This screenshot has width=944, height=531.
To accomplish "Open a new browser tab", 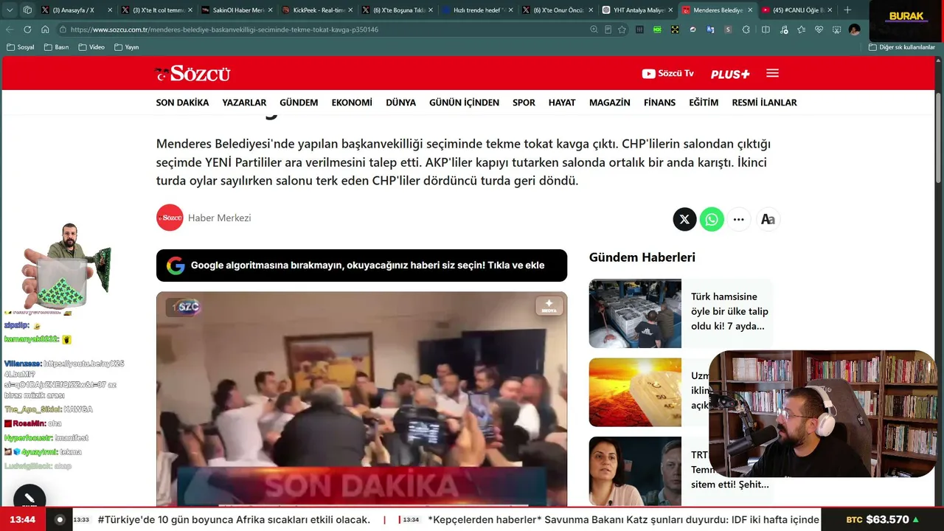I will (847, 10).
